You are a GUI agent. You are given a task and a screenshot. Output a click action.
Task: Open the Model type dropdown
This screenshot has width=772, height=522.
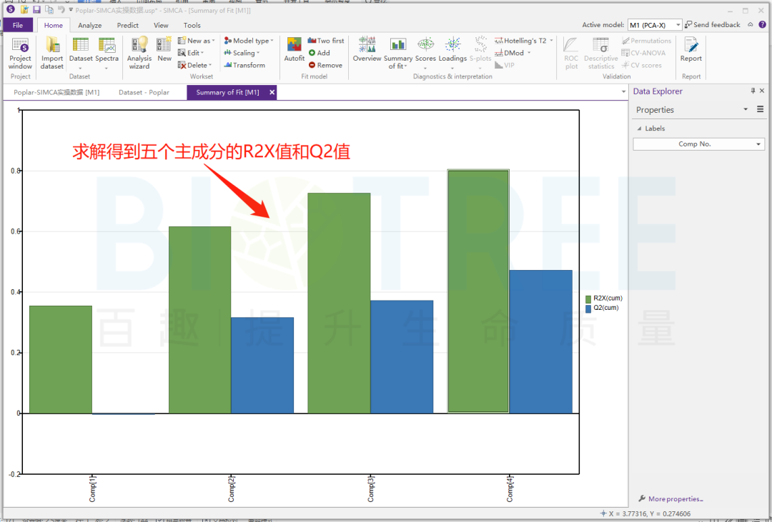pyautogui.click(x=248, y=41)
